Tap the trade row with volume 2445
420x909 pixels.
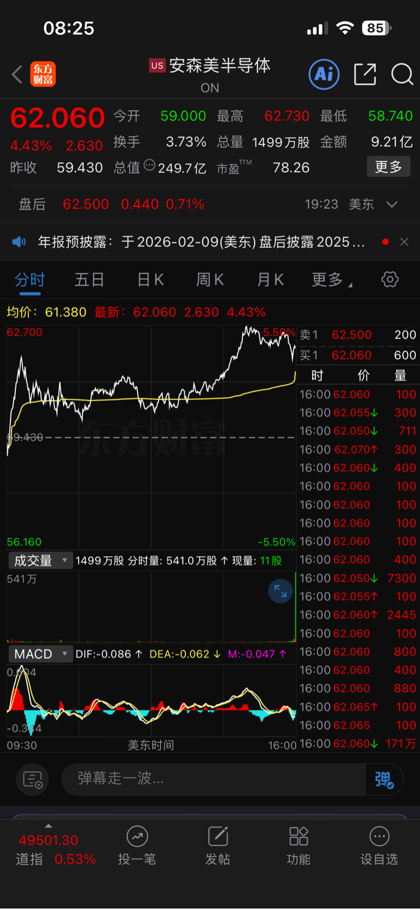358,615
